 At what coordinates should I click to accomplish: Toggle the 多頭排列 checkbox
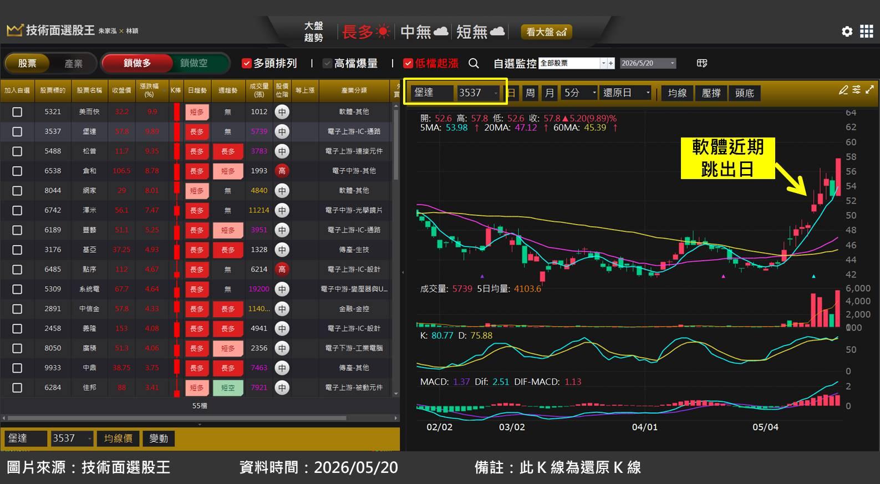247,63
